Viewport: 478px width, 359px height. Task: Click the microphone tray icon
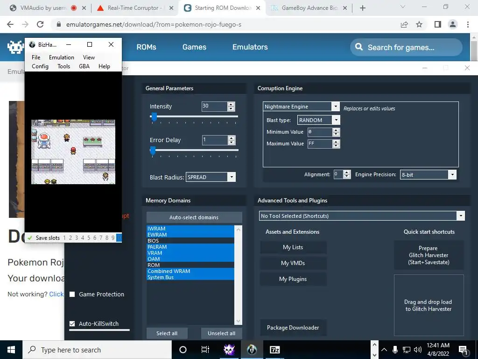pos(395,350)
